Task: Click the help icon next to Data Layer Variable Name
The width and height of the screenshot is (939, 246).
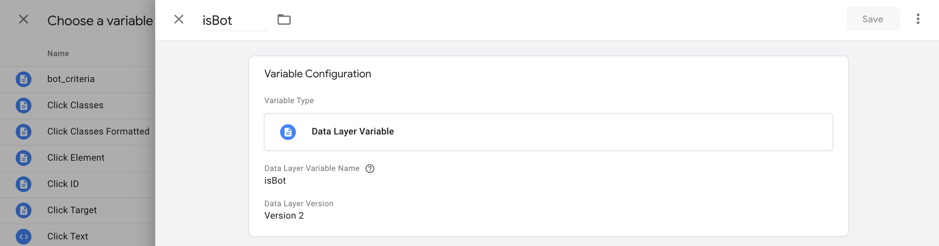Action: coord(370,169)
